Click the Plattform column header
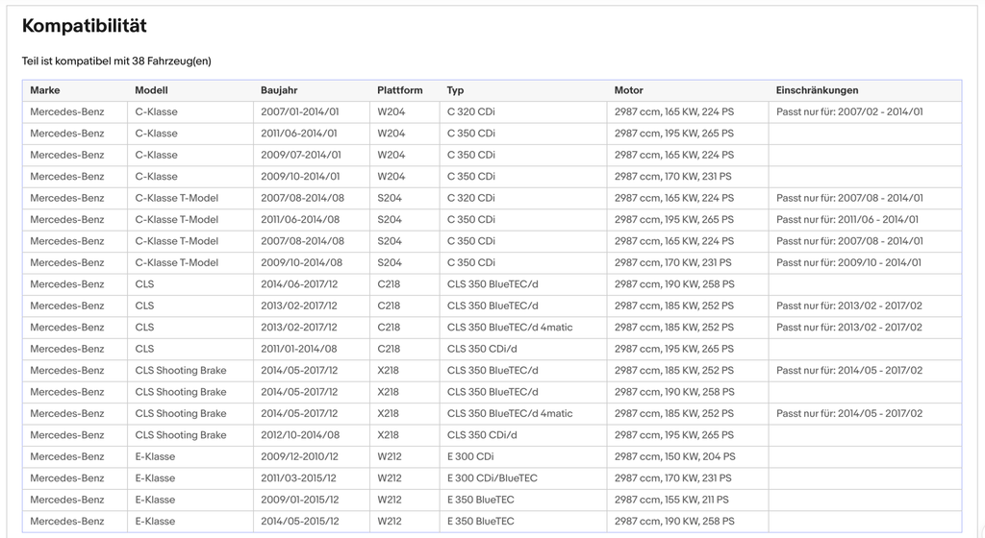Viewport: 985px width, 538px height. pos(399,90)
